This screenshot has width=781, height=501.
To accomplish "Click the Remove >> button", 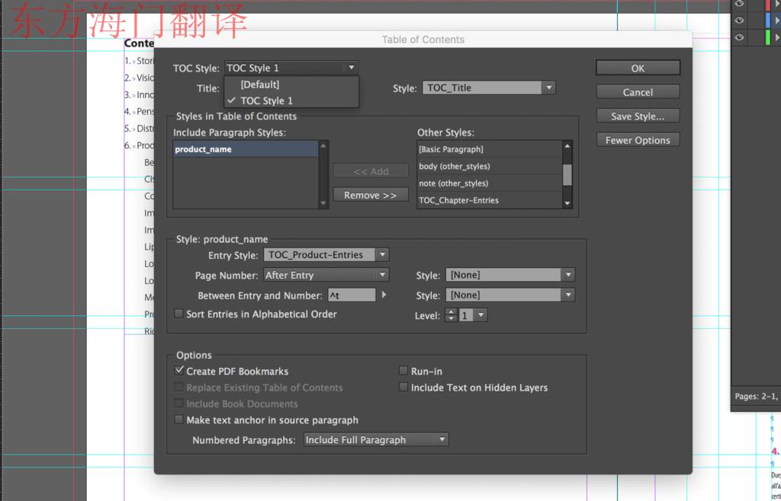I will point(370,195).
